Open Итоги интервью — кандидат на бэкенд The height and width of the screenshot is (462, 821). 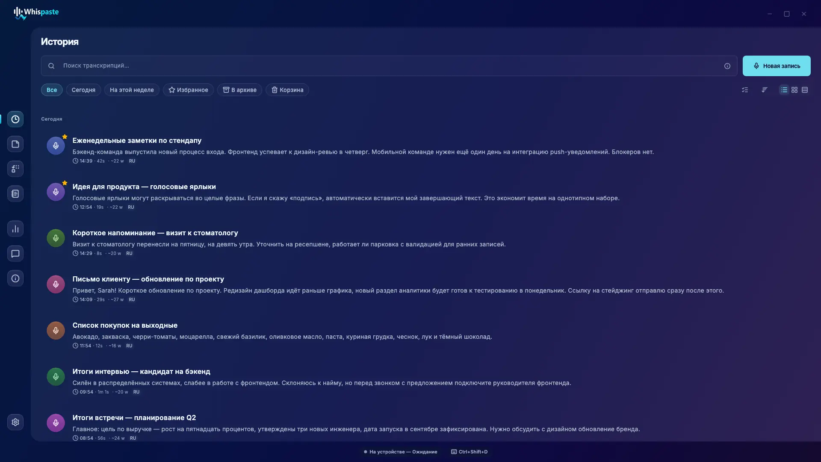pyautogui.click(x=141, y=372)
